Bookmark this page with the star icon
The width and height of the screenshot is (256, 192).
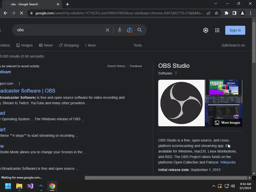(x=216, y=13)
